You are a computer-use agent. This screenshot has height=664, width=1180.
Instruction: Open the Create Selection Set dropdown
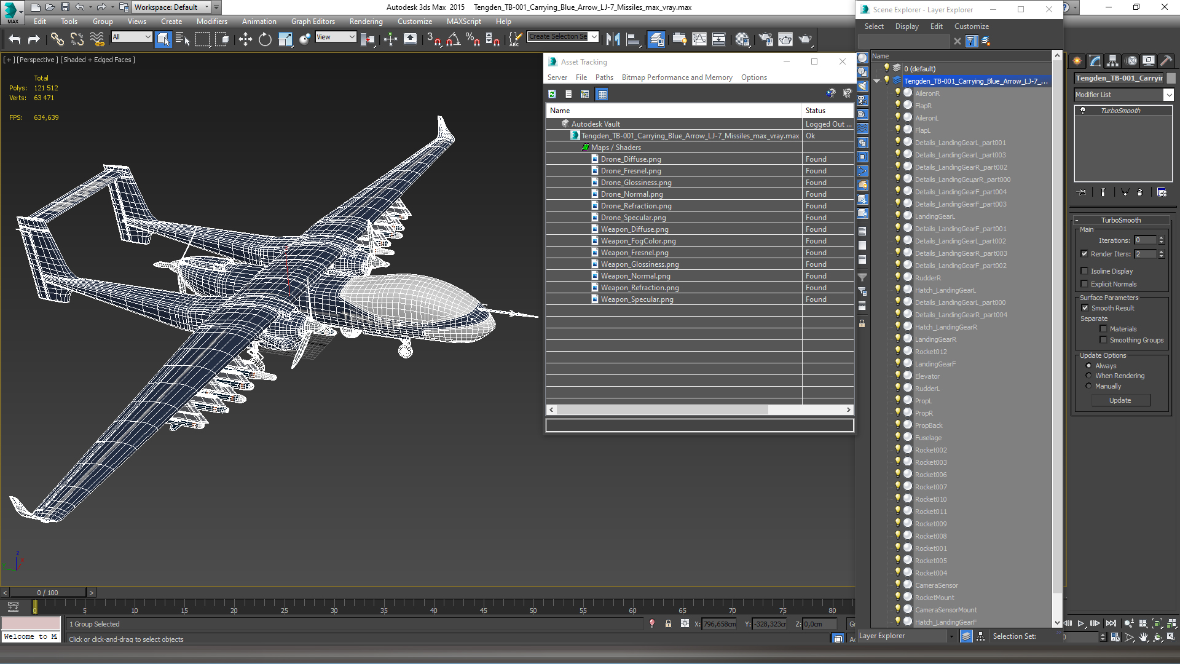(x=594, y=36)
